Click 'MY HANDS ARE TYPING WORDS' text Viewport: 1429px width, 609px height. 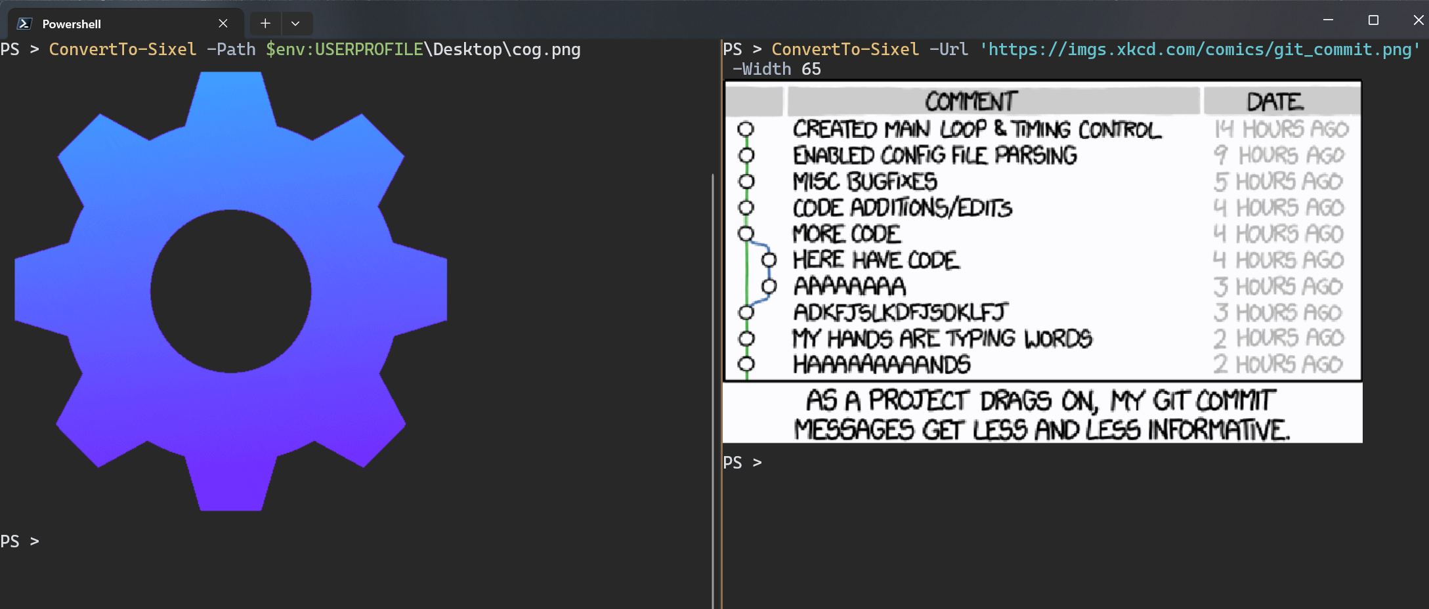click(x=942, y=339)
